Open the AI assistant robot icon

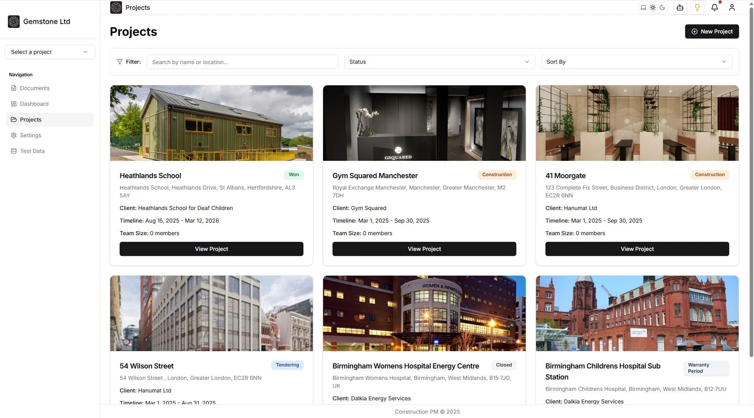click(680, 7)
